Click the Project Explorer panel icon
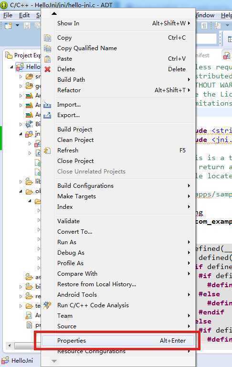232x367 pixels. [9, 55]
